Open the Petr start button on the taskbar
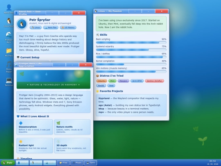This screenshot has height=166, width=221. click(x=8, y=163)
